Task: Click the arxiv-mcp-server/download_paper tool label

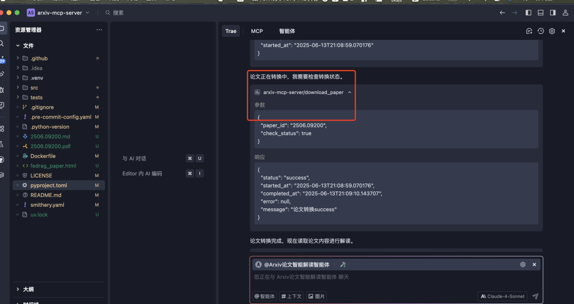Action: (x=303, y=92)
